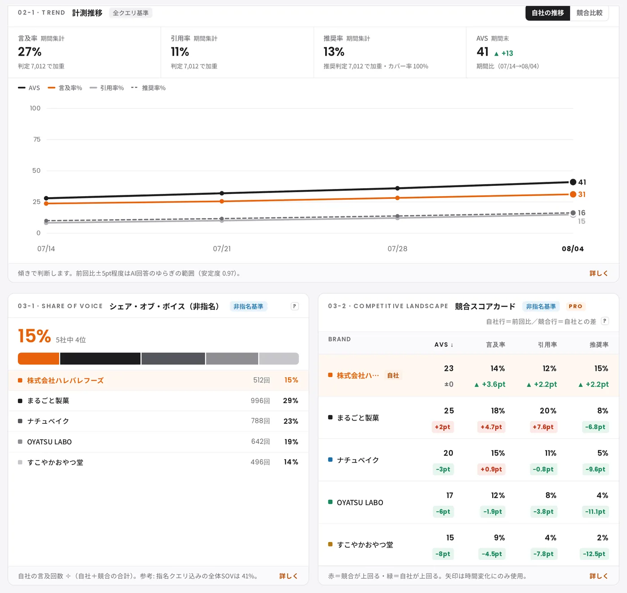This screenshot has width=627, height=593.
Task: Click orange square marker of 株式会社ハレバレフーズ row
Action: pos(20,380)
